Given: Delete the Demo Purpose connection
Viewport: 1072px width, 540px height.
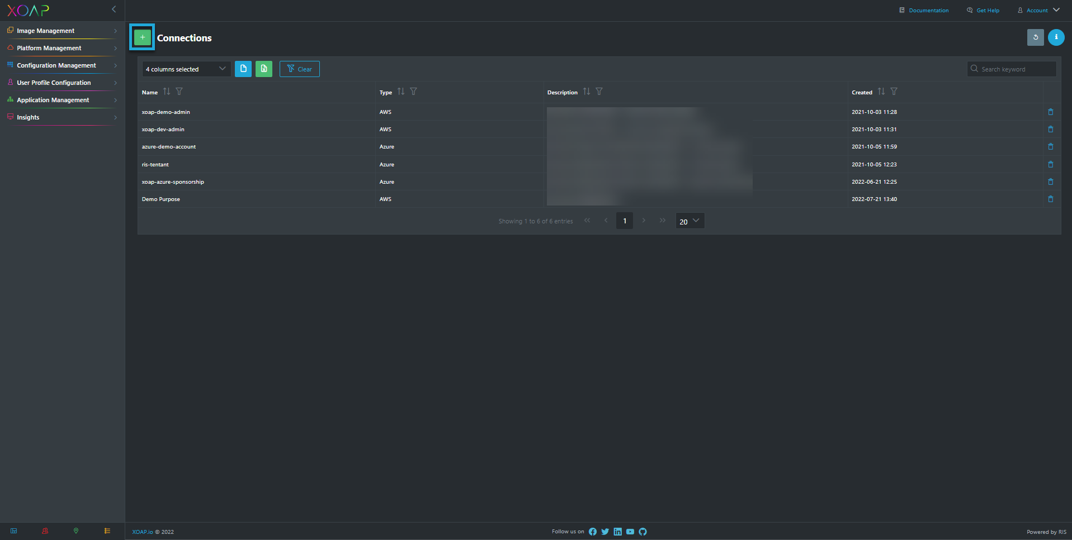Looking at the screenshot, I should point(1051,199).
